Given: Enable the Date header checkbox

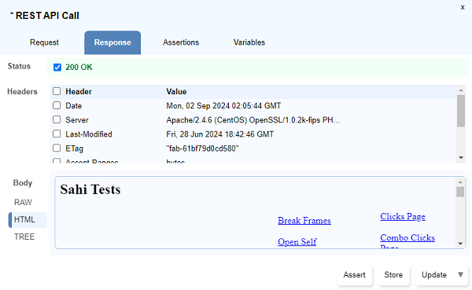Looking at the screenshot, I should click(x=57, y=105).
